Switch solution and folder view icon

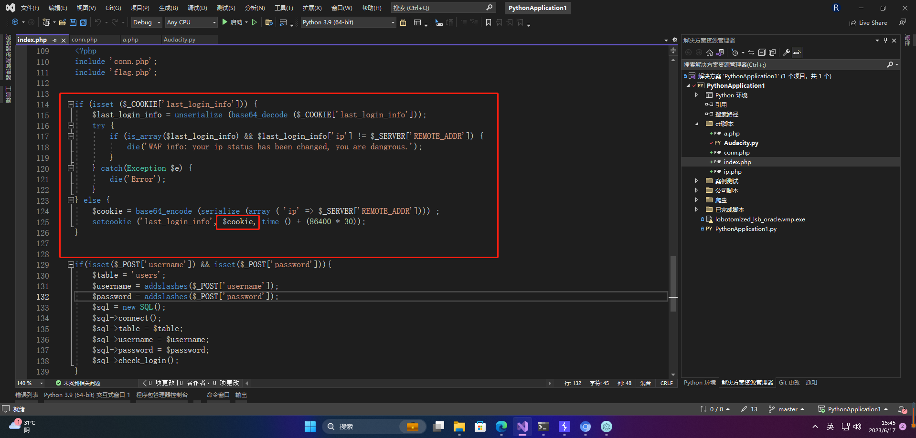(x=720, y=52)
